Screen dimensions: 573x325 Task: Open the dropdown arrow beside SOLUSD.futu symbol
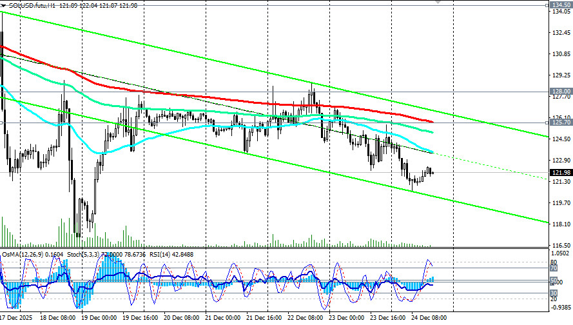[x=4, y=5]
